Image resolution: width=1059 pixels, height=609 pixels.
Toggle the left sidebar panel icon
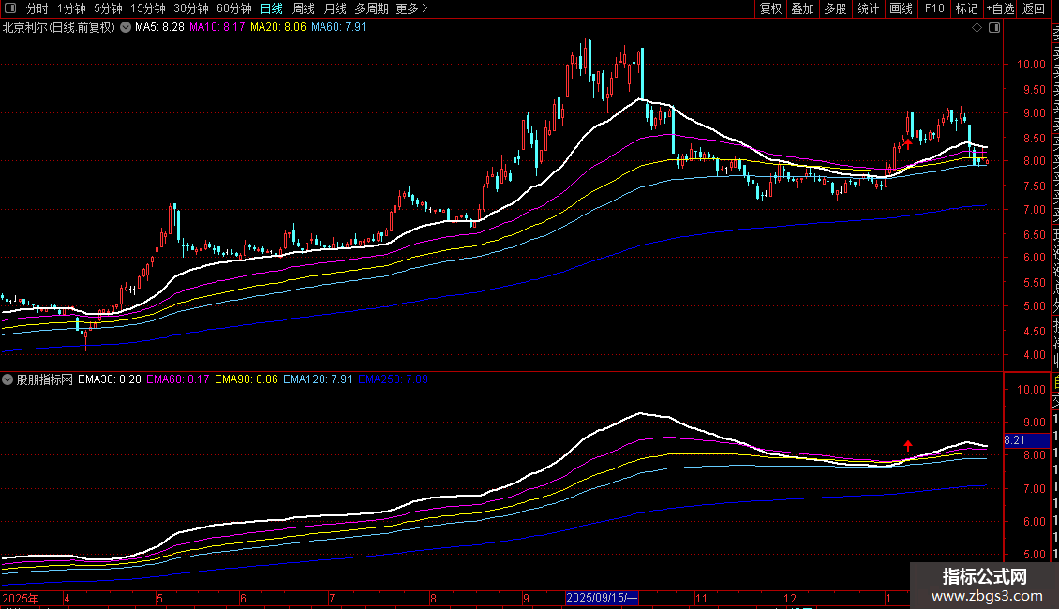(x=11, y=8)
